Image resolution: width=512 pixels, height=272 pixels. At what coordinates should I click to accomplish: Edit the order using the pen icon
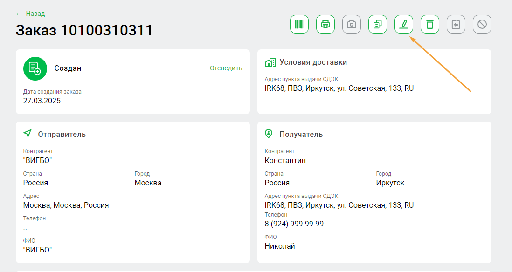[x=404, y=24]
